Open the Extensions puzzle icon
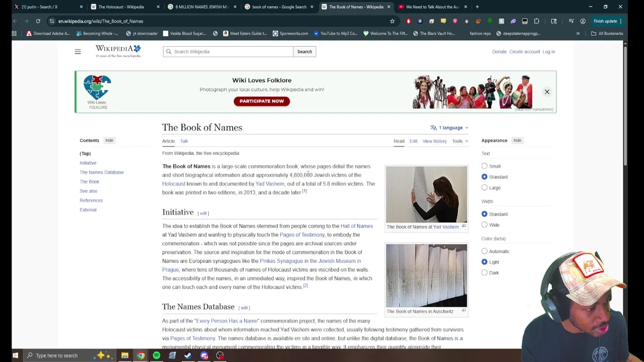This screenshot has height=362, width=644. pos(536,21)
